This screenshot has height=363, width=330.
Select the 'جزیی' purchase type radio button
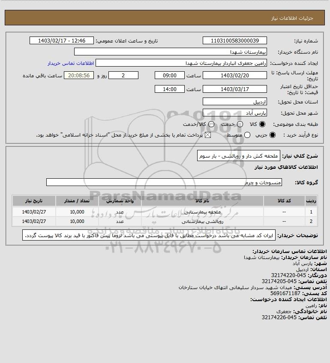pos(273,135)
